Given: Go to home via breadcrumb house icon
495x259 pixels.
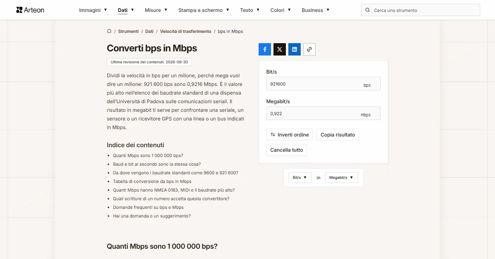Looking at the screenshot, I should [x=109, y=31].
